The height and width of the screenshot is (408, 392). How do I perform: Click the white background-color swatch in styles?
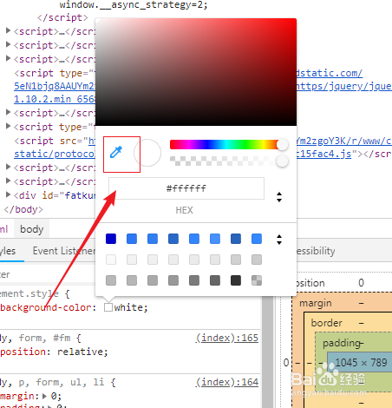(108, 307)
